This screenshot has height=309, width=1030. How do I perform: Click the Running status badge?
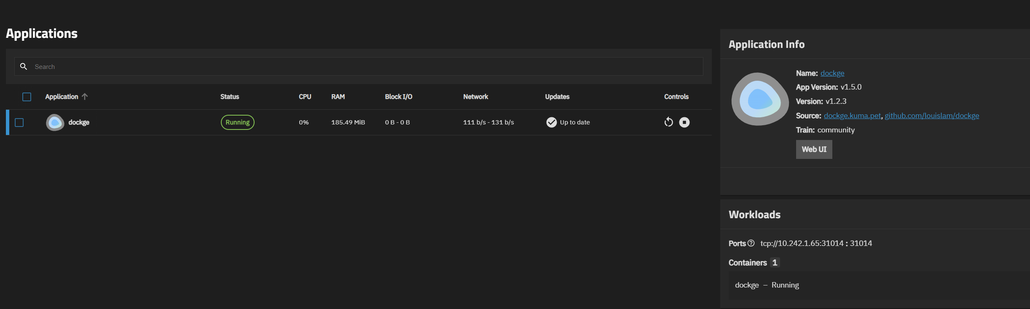pyautogui.click(x=238, y=122)
